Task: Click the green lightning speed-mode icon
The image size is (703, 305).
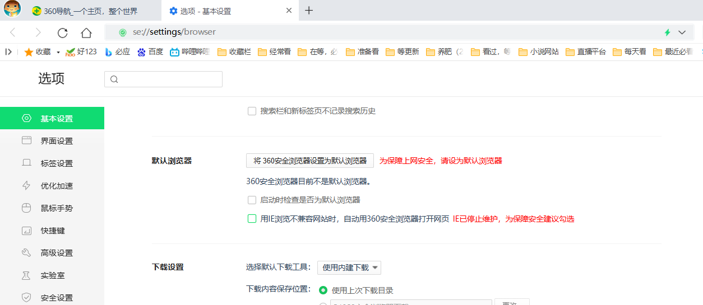Action: click(x=667, y=32)
